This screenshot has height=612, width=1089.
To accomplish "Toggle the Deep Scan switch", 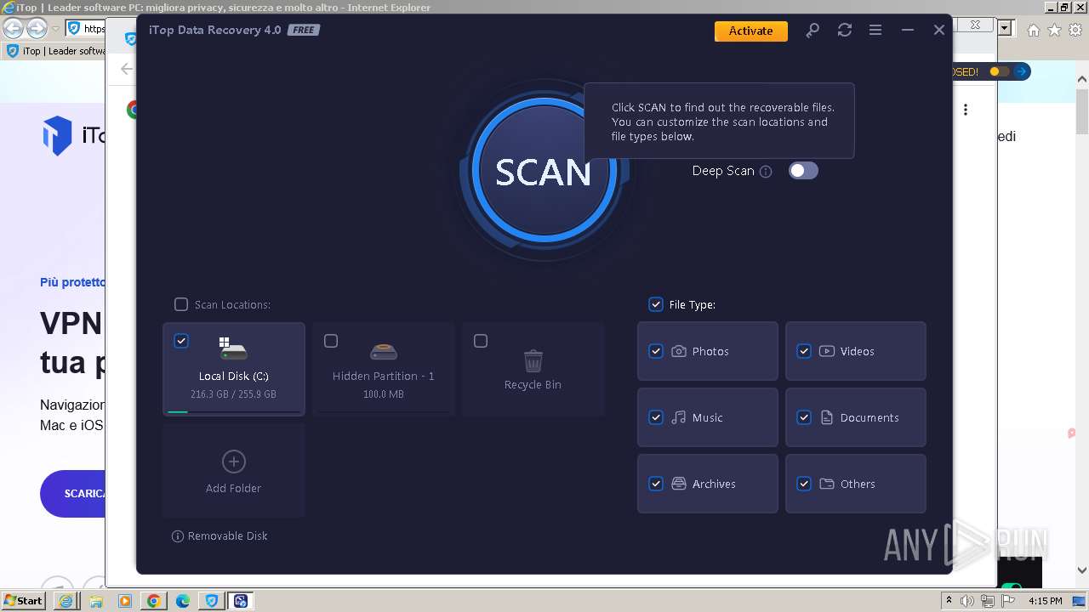I will pos(803,171).
